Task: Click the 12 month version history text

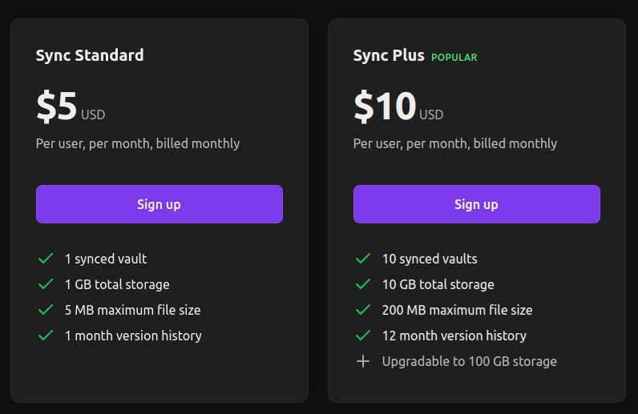Action: pyautogui.click(x=454, y=336)
